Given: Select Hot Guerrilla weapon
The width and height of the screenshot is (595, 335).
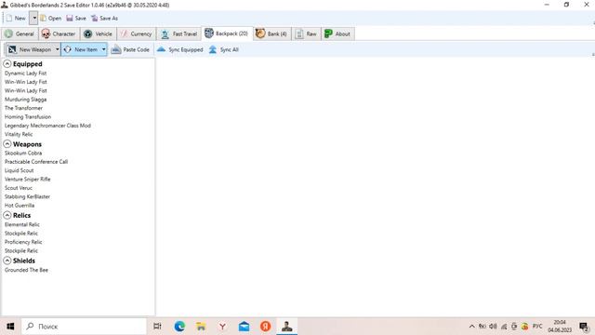Looking at the screenshot, I should click(x=20, y=206).
